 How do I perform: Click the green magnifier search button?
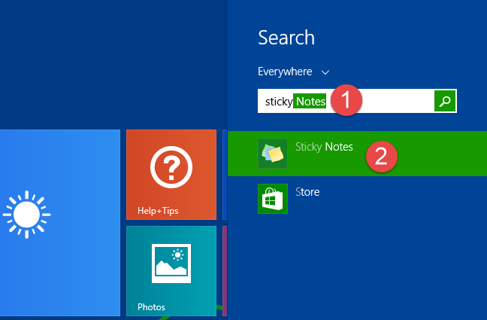coord(445,101)
